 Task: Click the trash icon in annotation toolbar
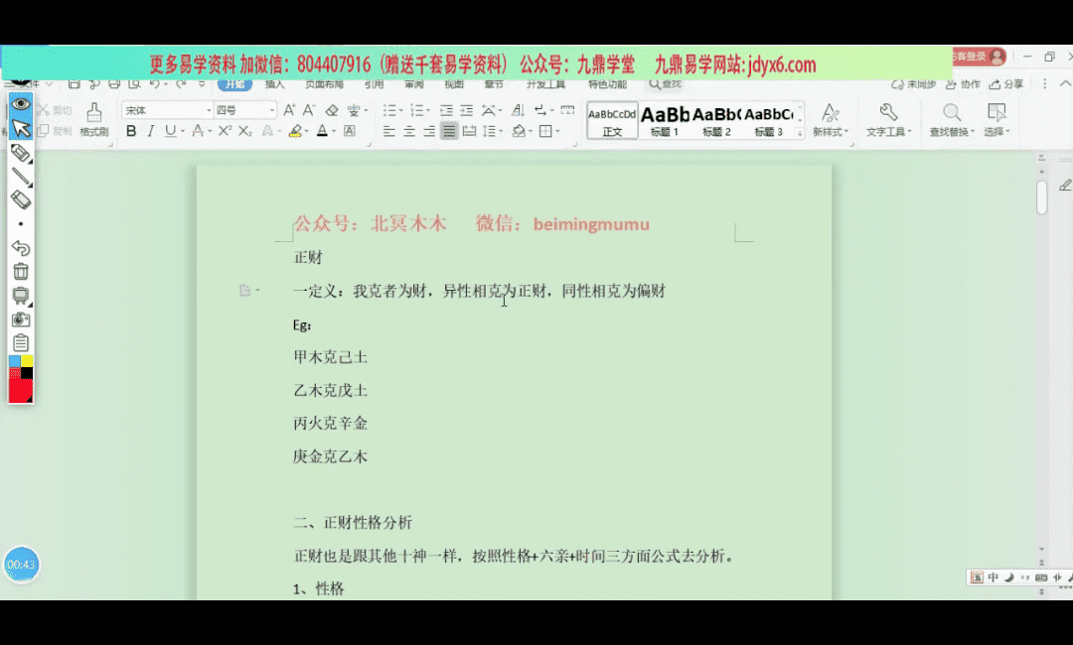[21, 271]
